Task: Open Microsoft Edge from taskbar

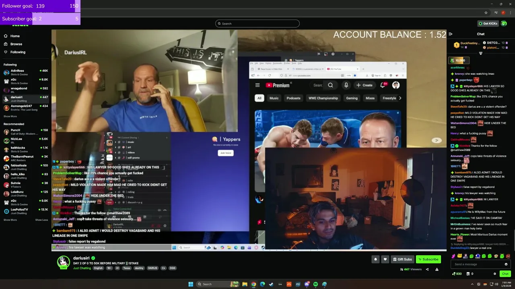Action: tap(262, 284)
